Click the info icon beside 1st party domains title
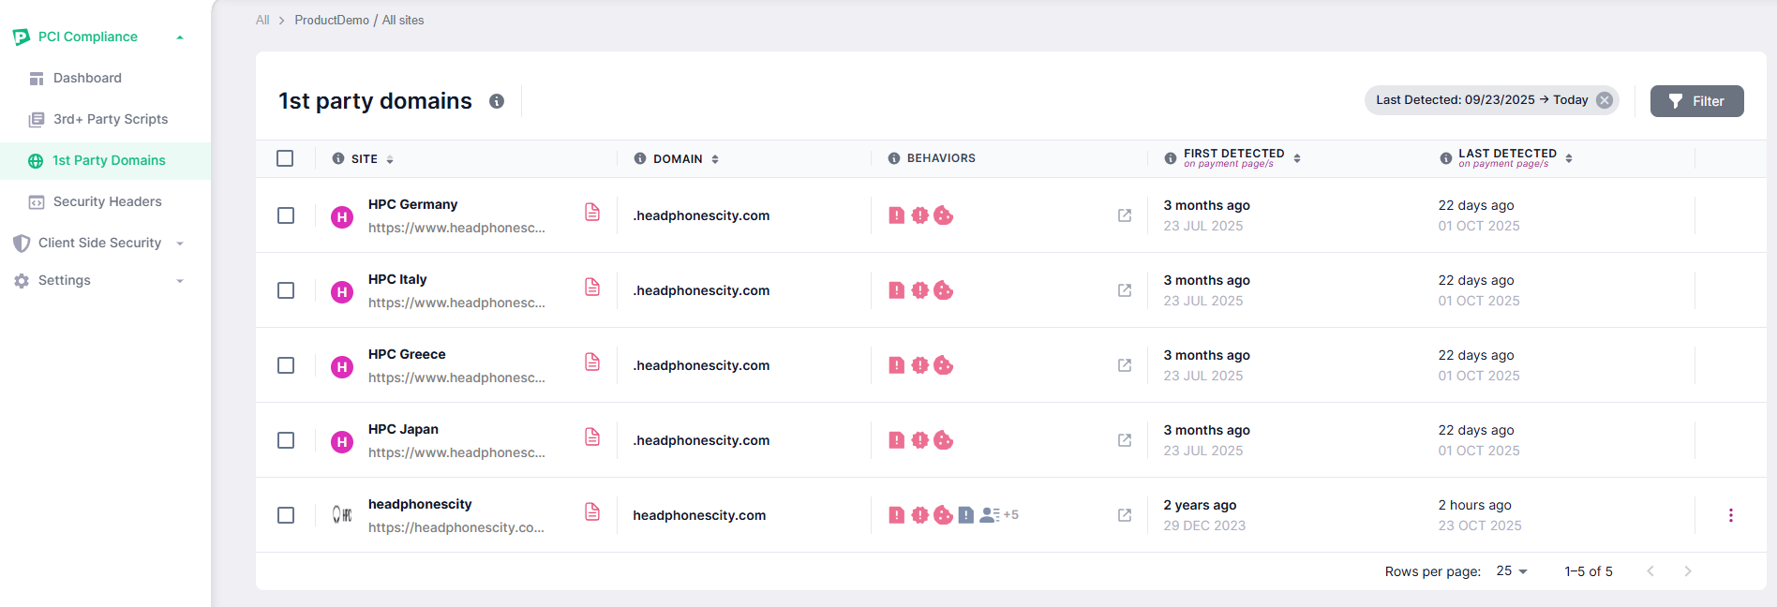This screenshot has width=1777, height=607. [497, 101]
